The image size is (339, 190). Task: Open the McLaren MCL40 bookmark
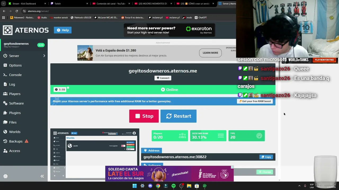click(106, 18)
